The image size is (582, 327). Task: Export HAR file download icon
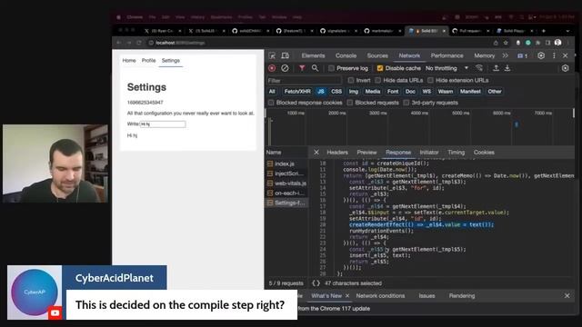point(507,68)
